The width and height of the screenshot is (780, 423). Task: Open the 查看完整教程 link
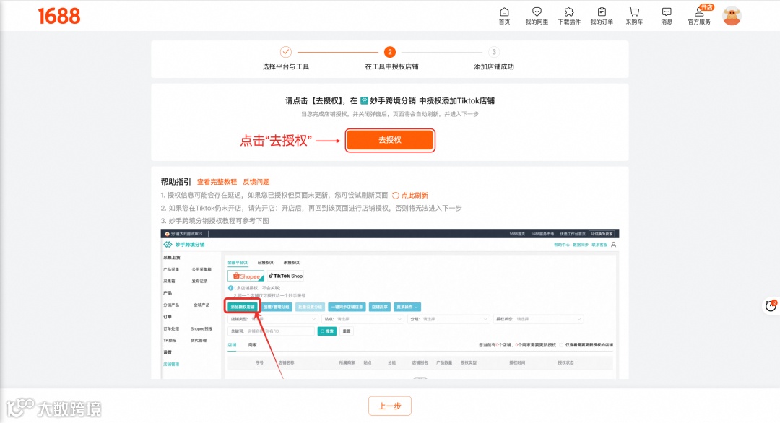(217, 182)
